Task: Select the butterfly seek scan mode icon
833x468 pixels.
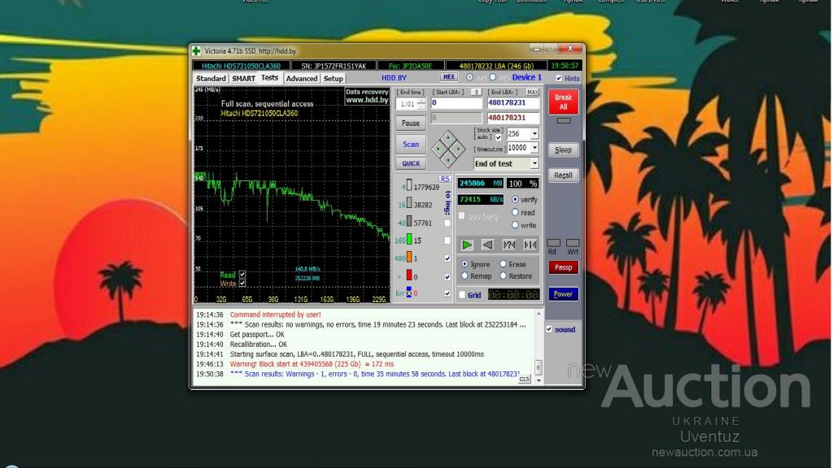Action: pos(530,245)
